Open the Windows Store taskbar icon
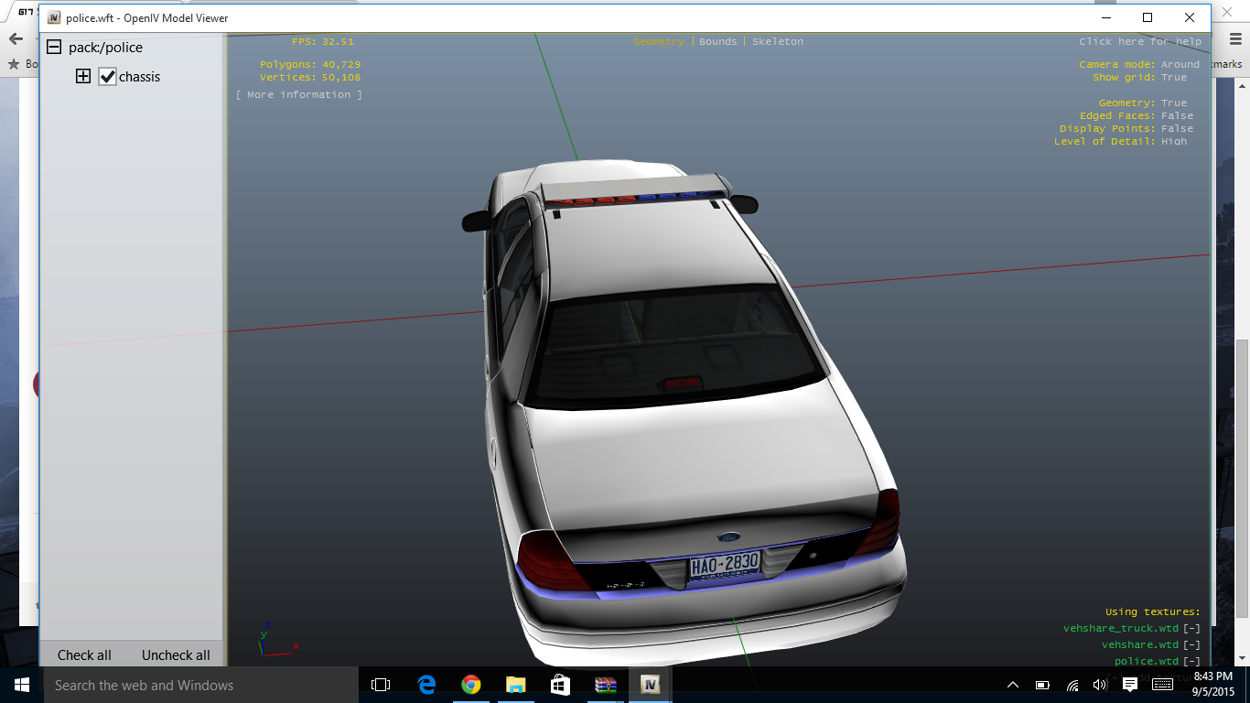The width and height of the screenshot is (1250, 703). point(561,685)
